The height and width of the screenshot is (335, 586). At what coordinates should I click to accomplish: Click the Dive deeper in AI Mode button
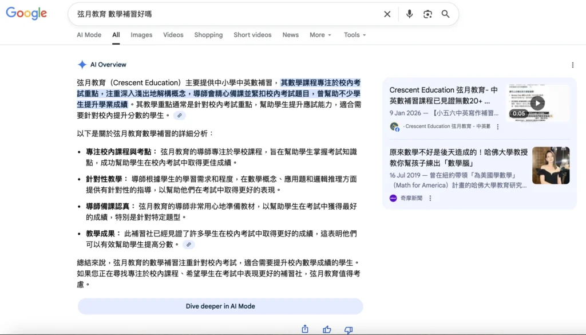(x=220, y=306)
